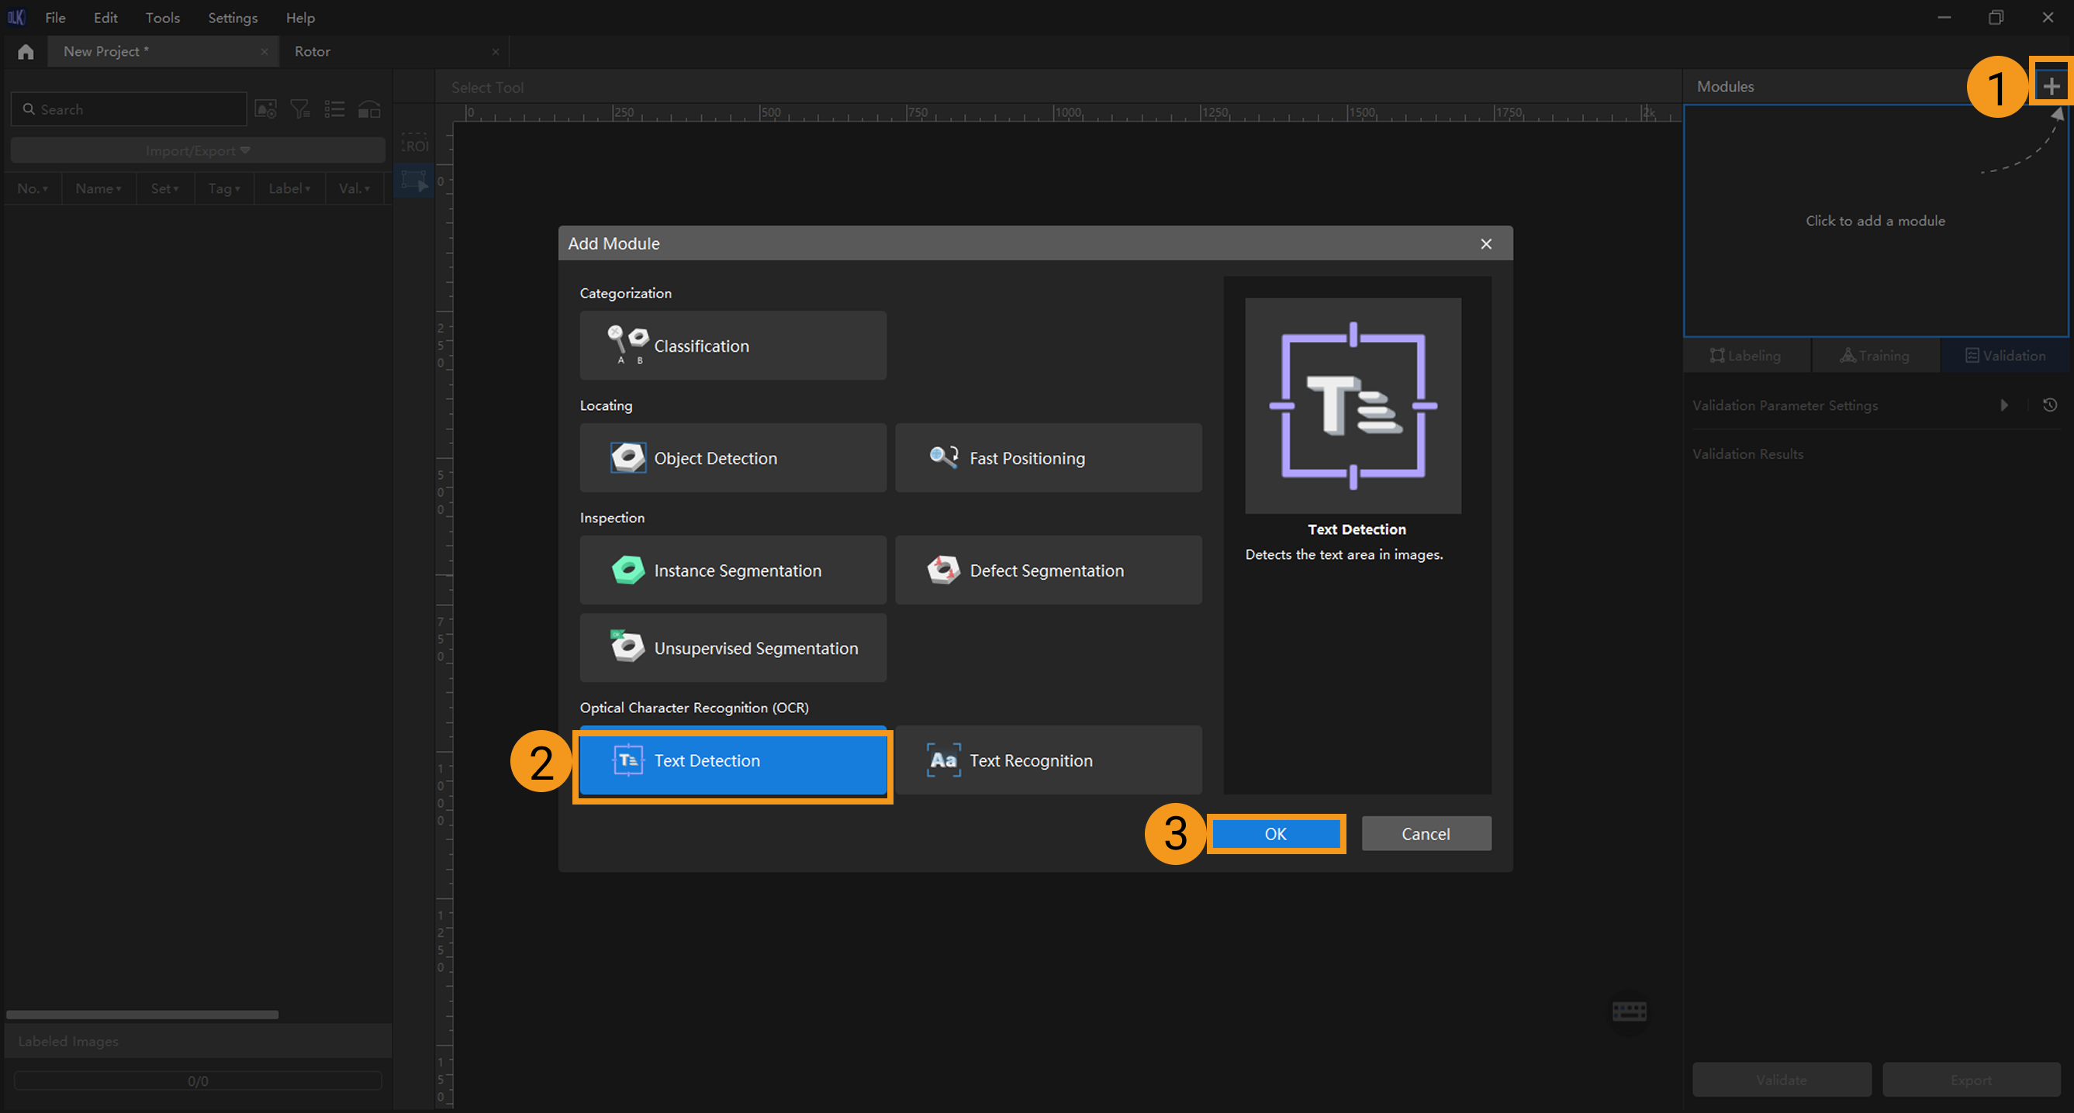Click the keyboard shortcuts icon
This screenshot has height=1113, width=2074.
pos(1630,1011)
